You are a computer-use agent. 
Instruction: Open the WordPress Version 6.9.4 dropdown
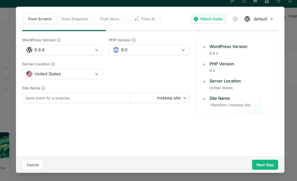62,50
